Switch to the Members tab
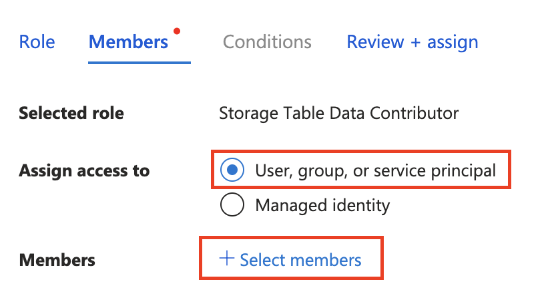 coord(128,42)
